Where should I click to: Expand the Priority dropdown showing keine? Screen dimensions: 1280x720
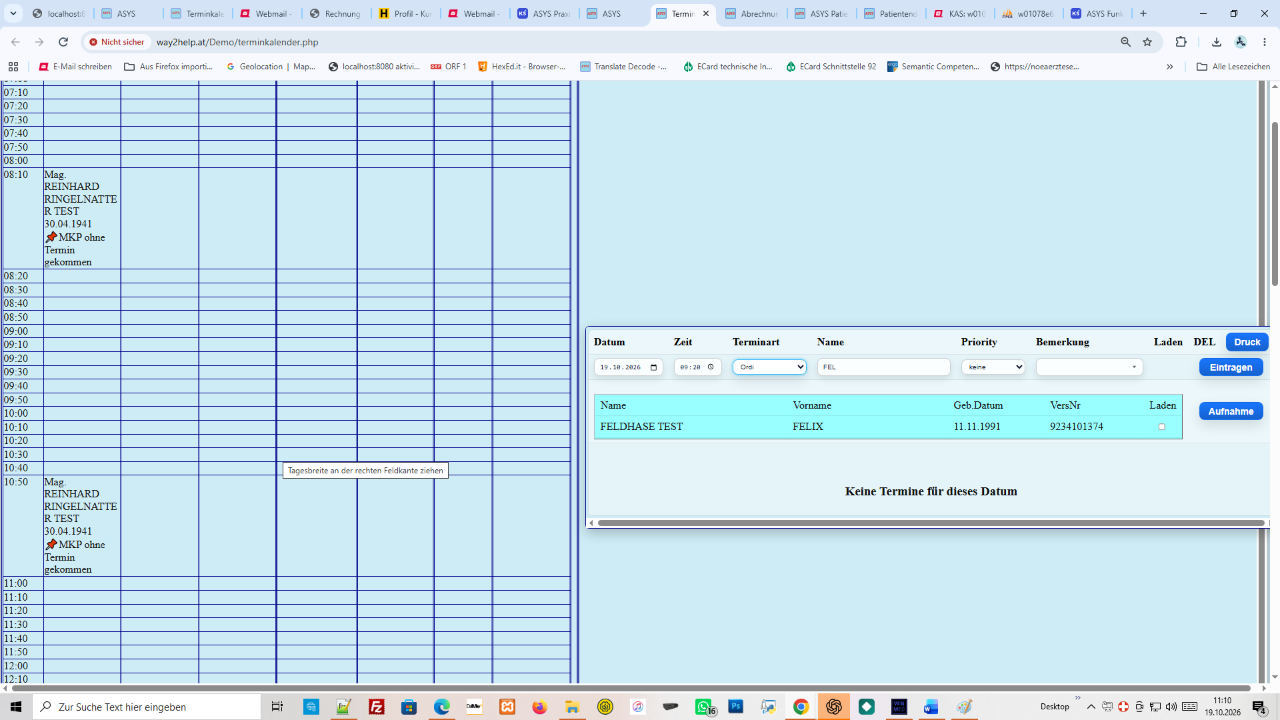click(x=993, y=367)
